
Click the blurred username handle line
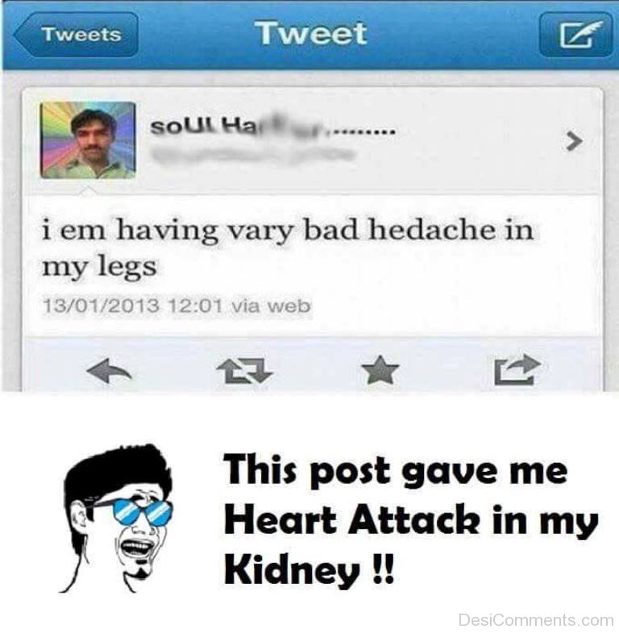coord(252,155)
